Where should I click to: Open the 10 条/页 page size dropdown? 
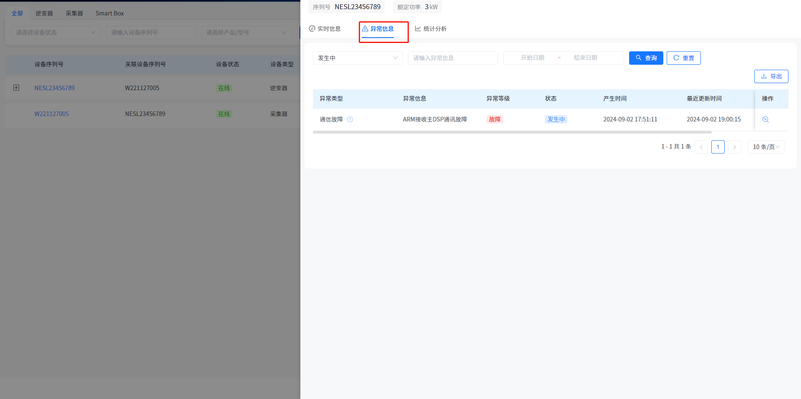tap(766, 147)
